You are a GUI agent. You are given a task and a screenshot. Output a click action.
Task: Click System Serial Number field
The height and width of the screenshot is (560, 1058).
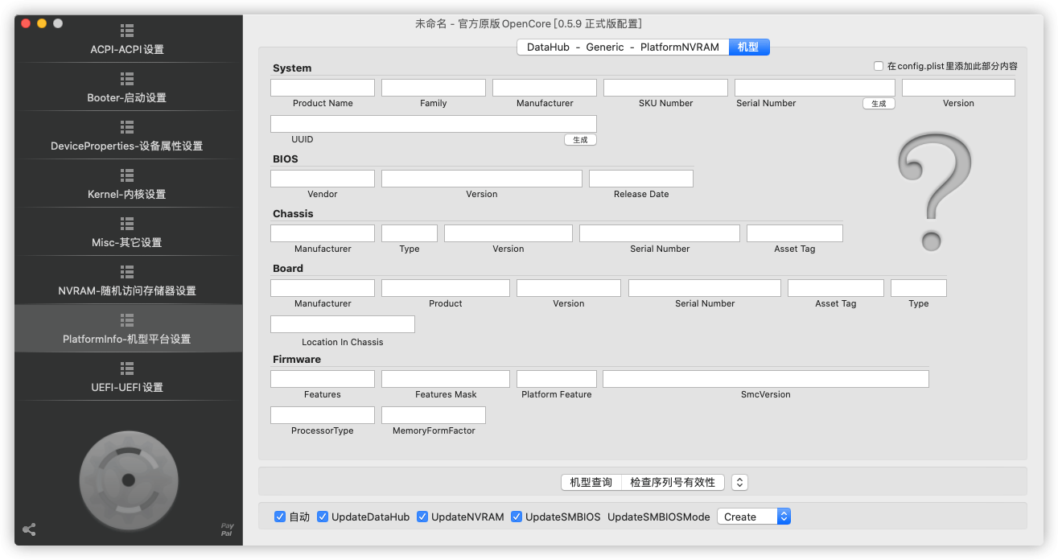point(815,88)
